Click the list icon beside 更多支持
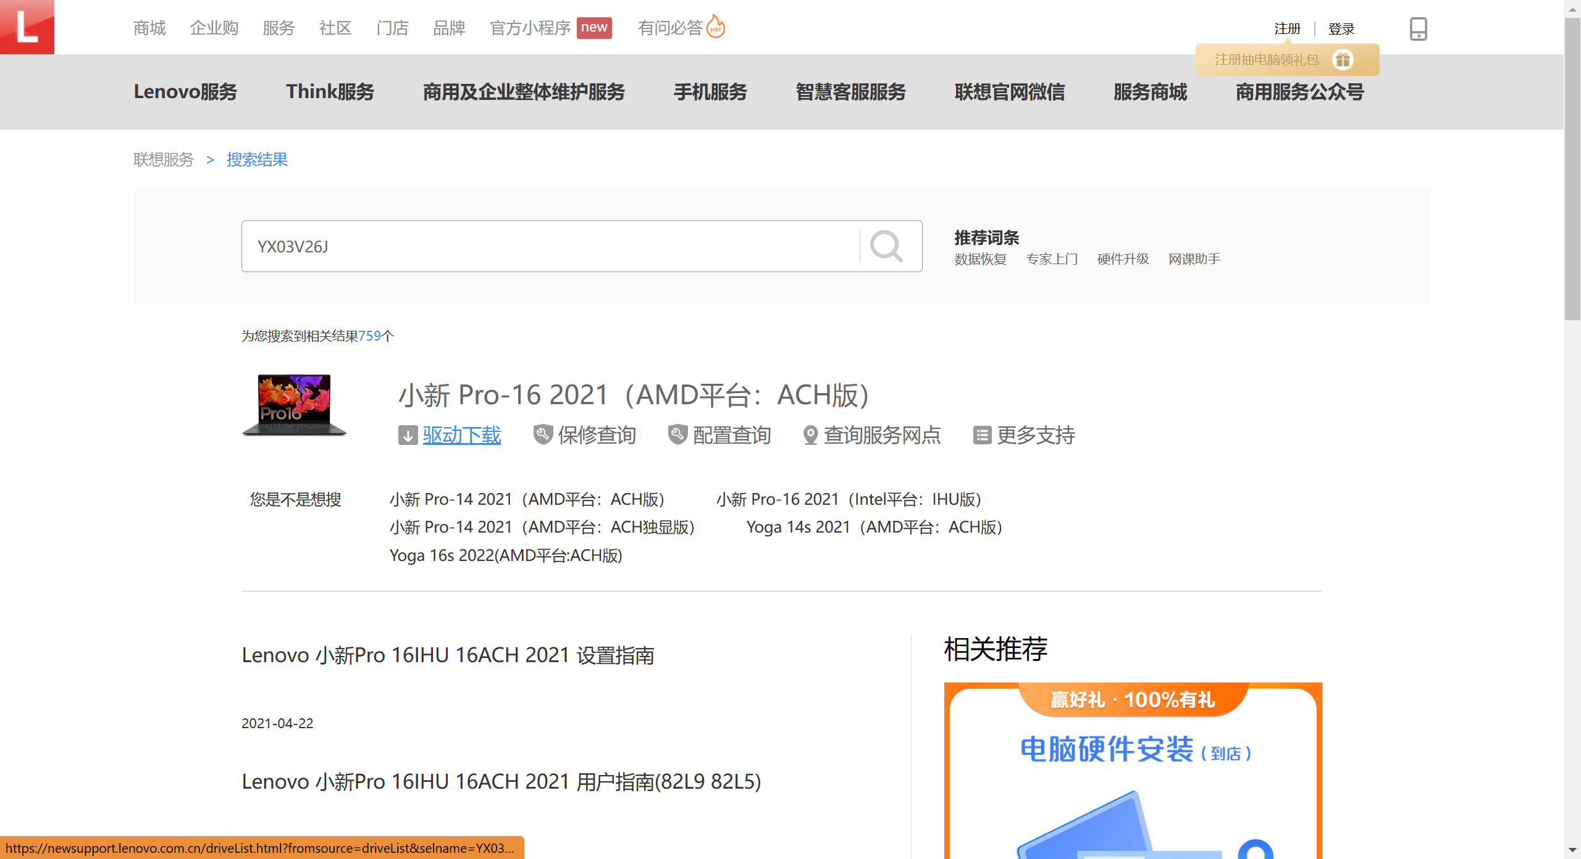The image size is (1581, 859). coord(982,436)
